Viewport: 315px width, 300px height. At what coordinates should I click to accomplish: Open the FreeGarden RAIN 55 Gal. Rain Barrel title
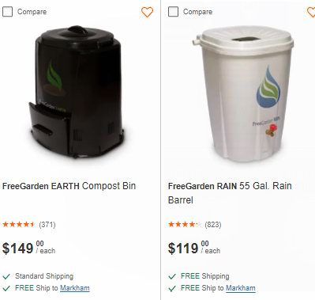(230, 193)
